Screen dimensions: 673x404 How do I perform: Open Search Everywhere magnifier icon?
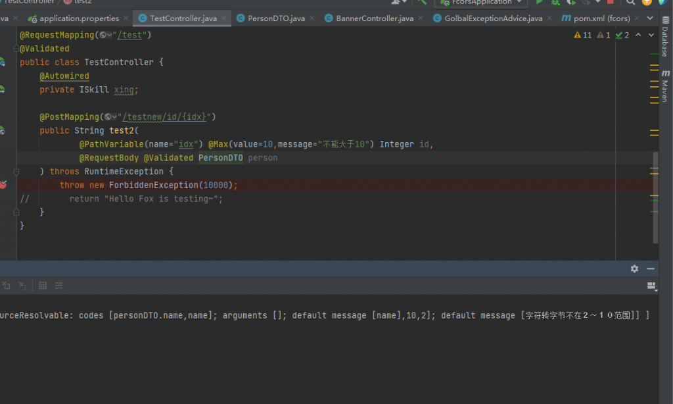[630, 2]
